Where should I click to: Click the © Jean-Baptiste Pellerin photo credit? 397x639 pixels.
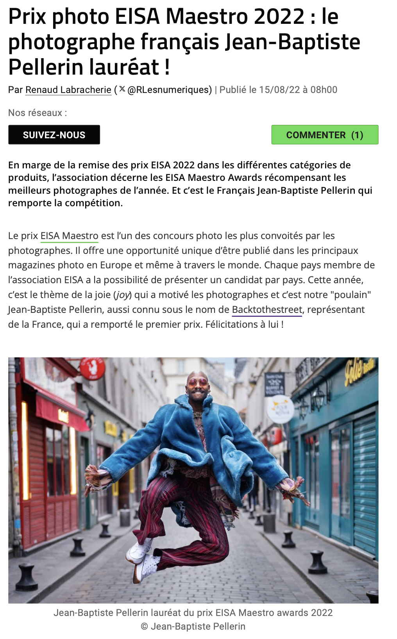(193, 627)
